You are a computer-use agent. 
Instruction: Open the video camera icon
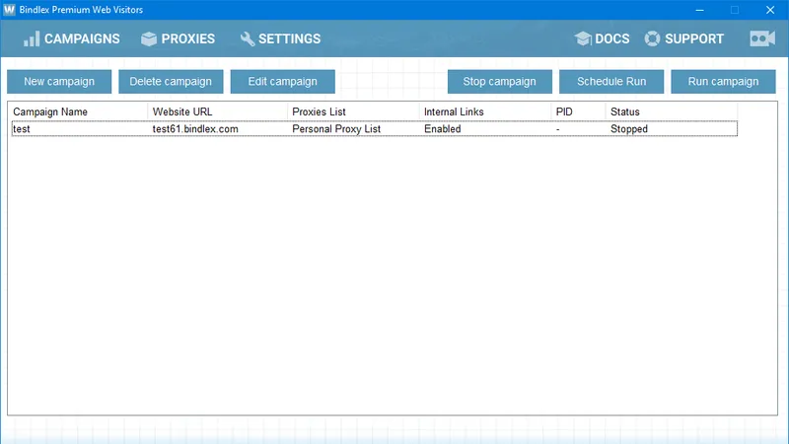point(762,38)
